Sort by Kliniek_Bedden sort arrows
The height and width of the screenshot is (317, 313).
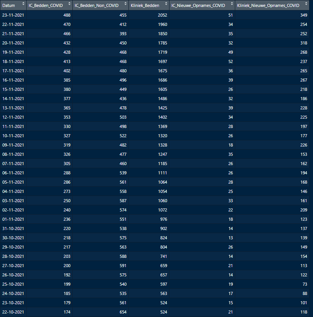pos(166,3)
